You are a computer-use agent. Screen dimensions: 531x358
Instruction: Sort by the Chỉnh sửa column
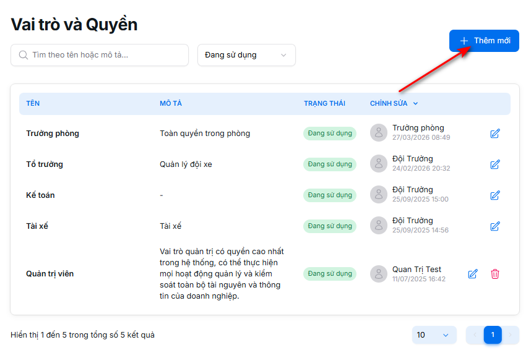pos(394,104)
